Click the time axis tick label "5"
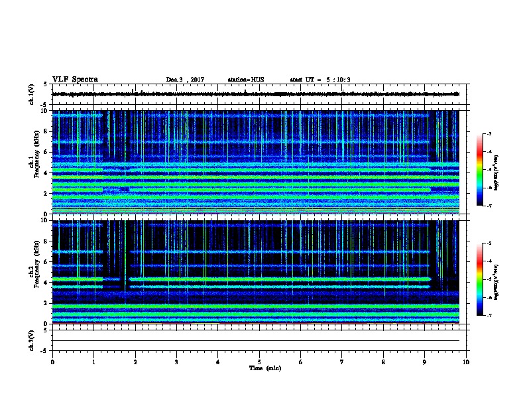 [259, 362]
